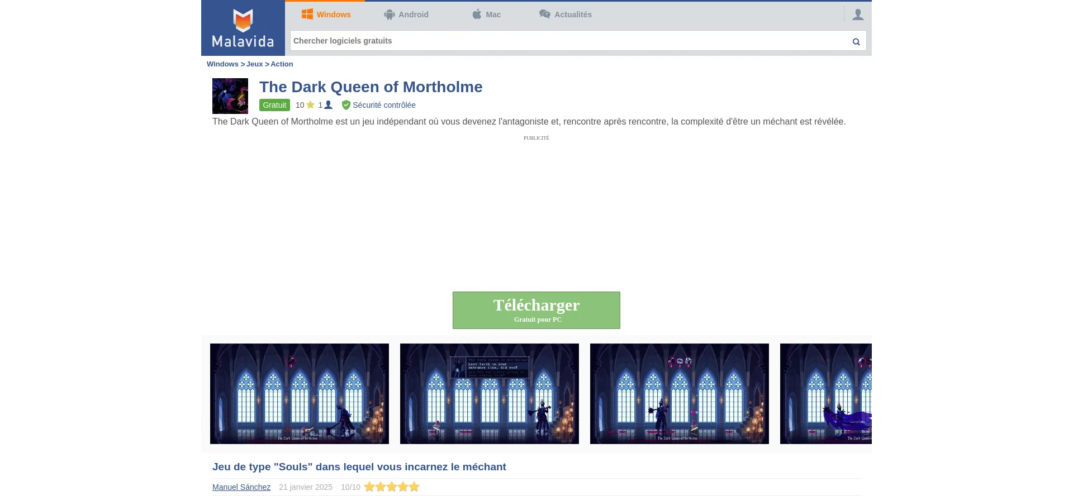
Task: Click the Sécurité contrôlée shield icon
Action: pyautogui.click(x=346, y=105)
